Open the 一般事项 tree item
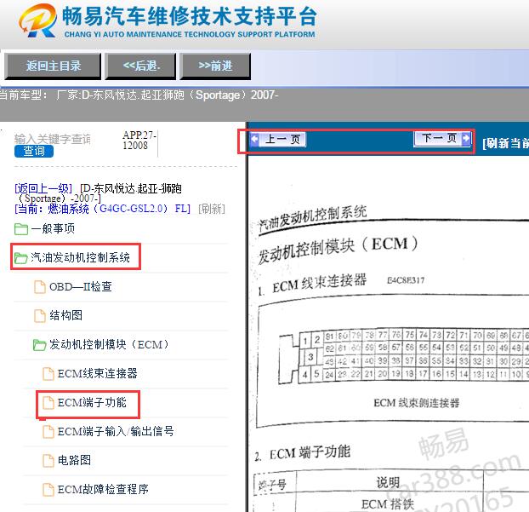 click(53, 229)
